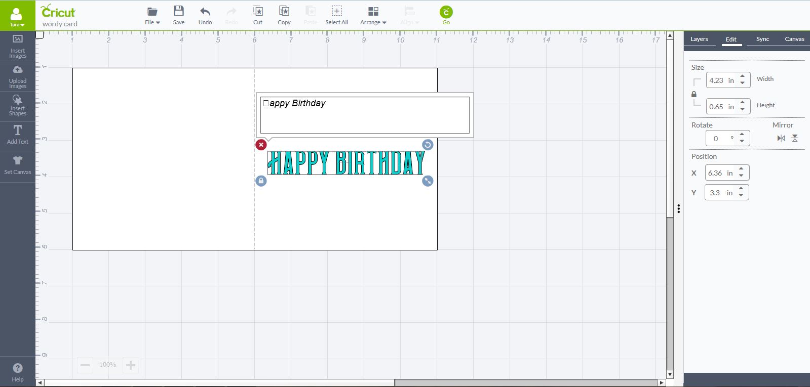Open Upload Images
This screenshot has height=387, width=810.
point(18,77)
